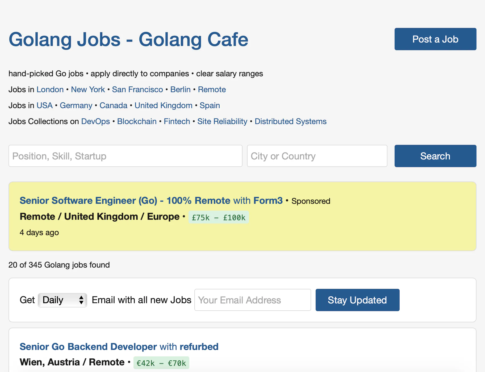Image resolution: width=485 pixels, height=372 pixels.
Task: Open Berlin jobs link
Action: (180, 90)
